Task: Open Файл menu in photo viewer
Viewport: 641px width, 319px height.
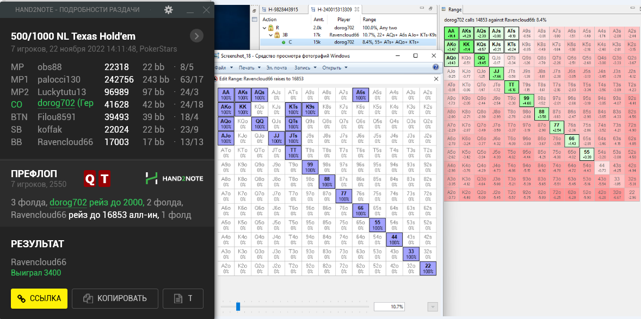Action: (223, 67)
